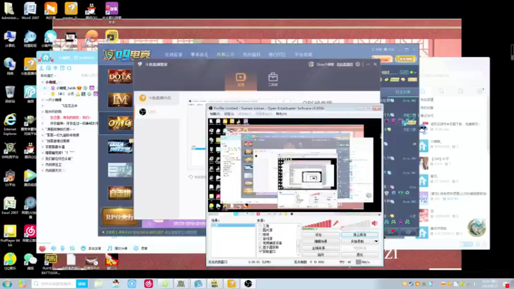This screenshot has width=514, height=289.
Task: Open the 微信 WeChat desktop icon
Action: coord(30,261)
